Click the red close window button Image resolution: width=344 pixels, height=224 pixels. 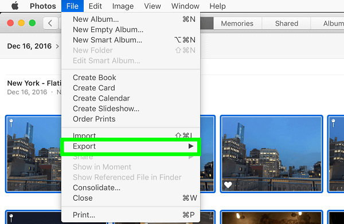click(x=10, y=23)
